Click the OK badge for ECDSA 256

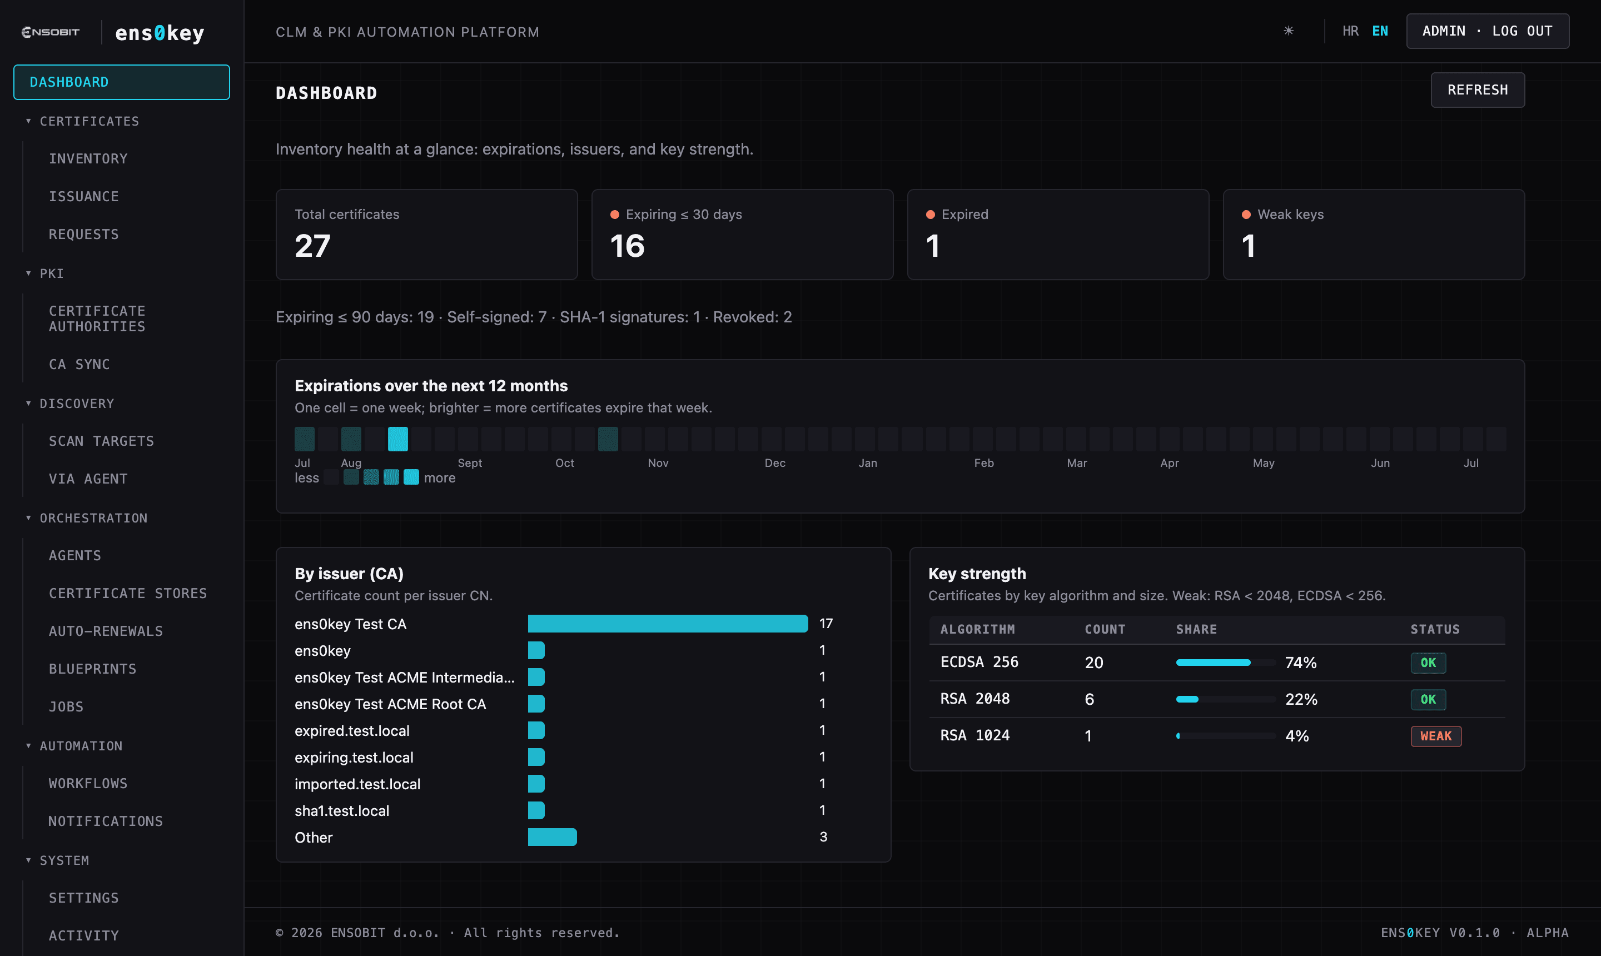coord(1428,663)
